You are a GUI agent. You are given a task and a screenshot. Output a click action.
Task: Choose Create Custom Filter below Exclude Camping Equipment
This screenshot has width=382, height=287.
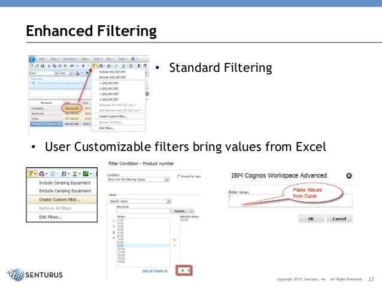click(62, 200)
